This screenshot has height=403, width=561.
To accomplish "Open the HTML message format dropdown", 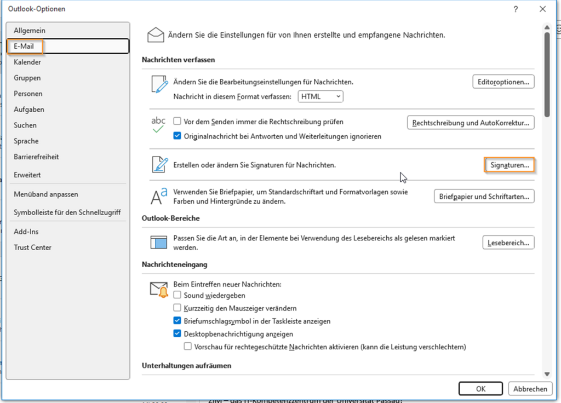I will point(320,96).
